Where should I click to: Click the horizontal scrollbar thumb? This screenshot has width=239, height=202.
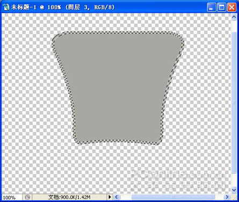[173, 197]
